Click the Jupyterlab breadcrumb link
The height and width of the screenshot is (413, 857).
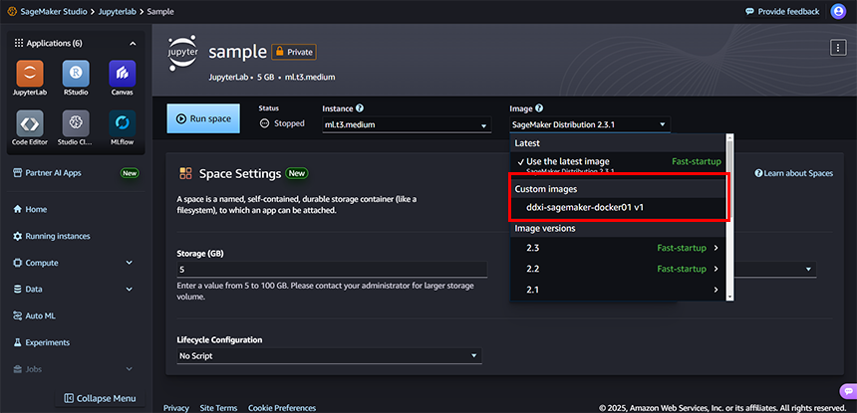click(119, 12)
